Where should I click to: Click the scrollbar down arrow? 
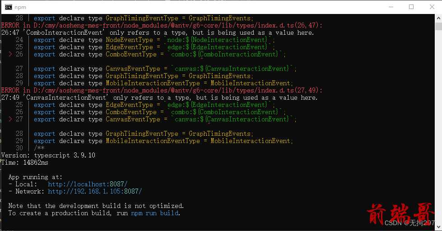tap(438, 226)
